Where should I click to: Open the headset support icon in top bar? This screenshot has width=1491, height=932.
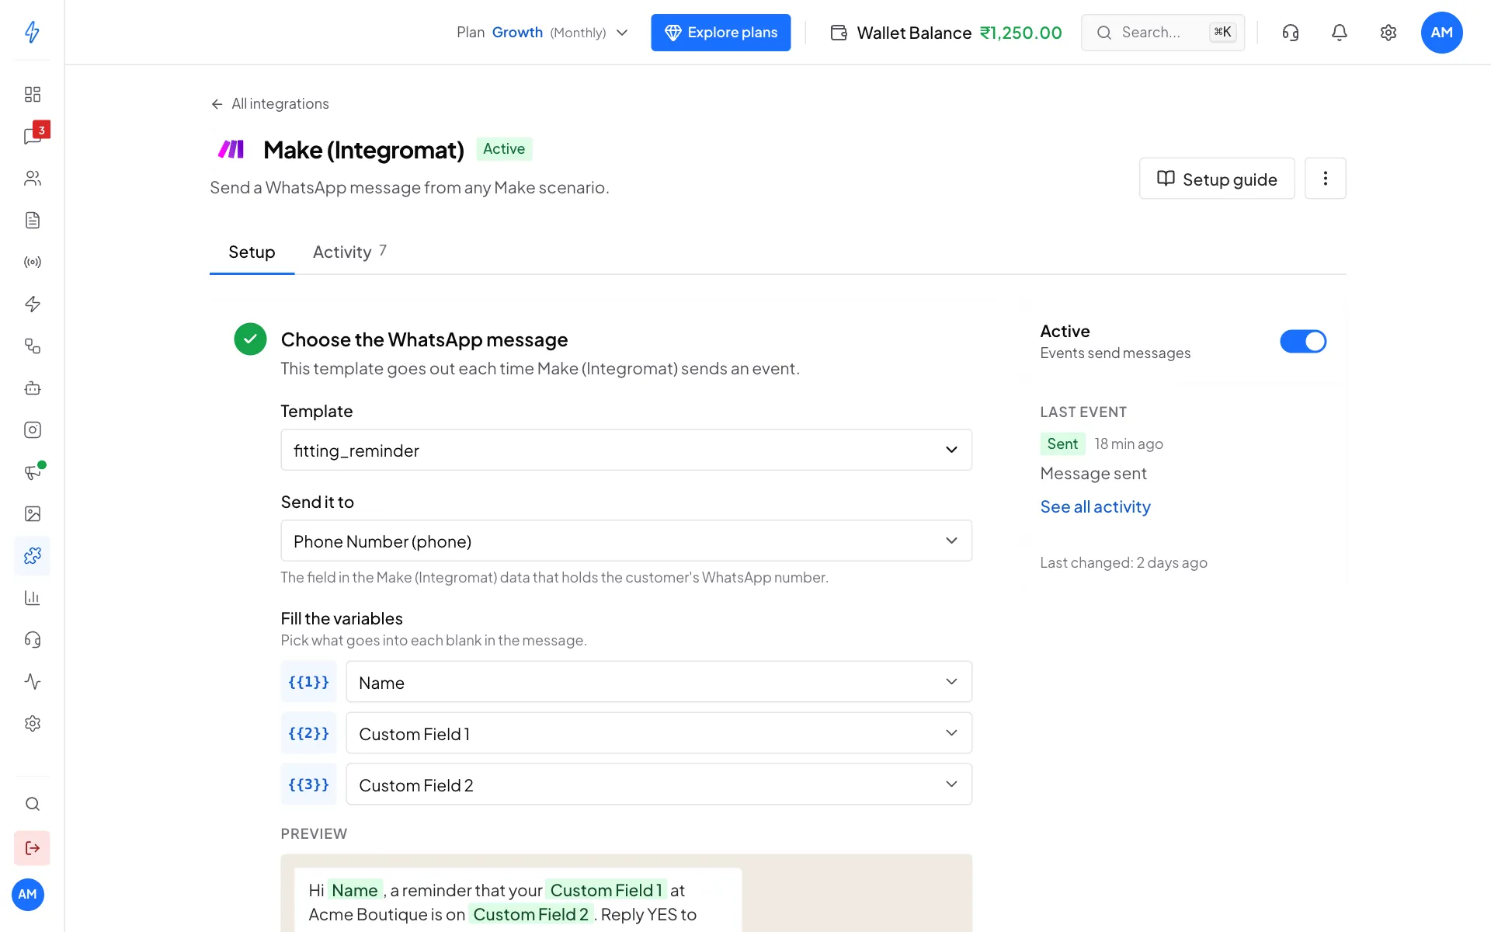[x=1290, y=33]
